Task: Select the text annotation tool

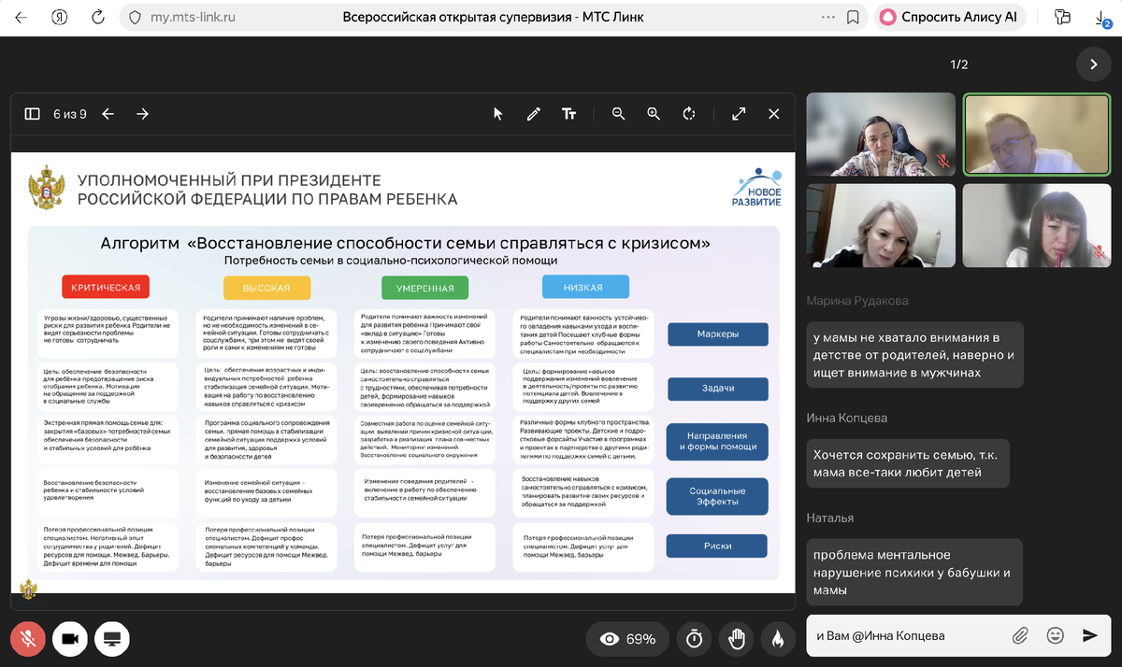Action: point(568,114)
